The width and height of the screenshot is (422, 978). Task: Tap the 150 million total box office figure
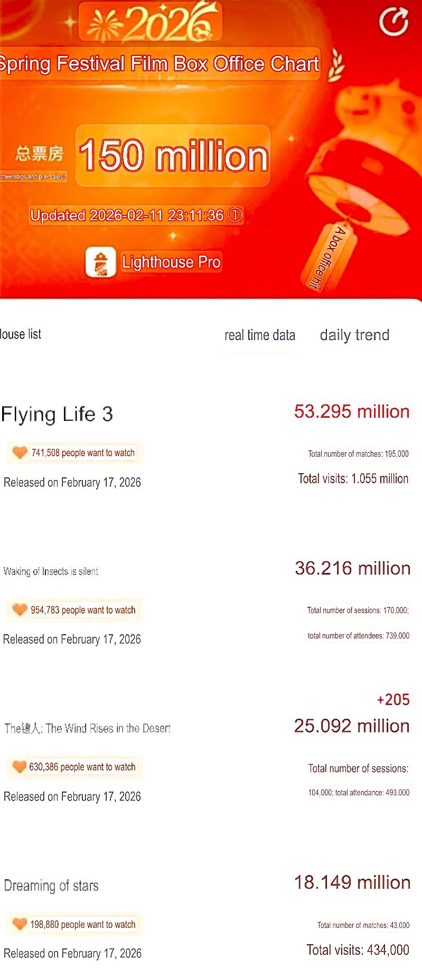pos(173,156)
